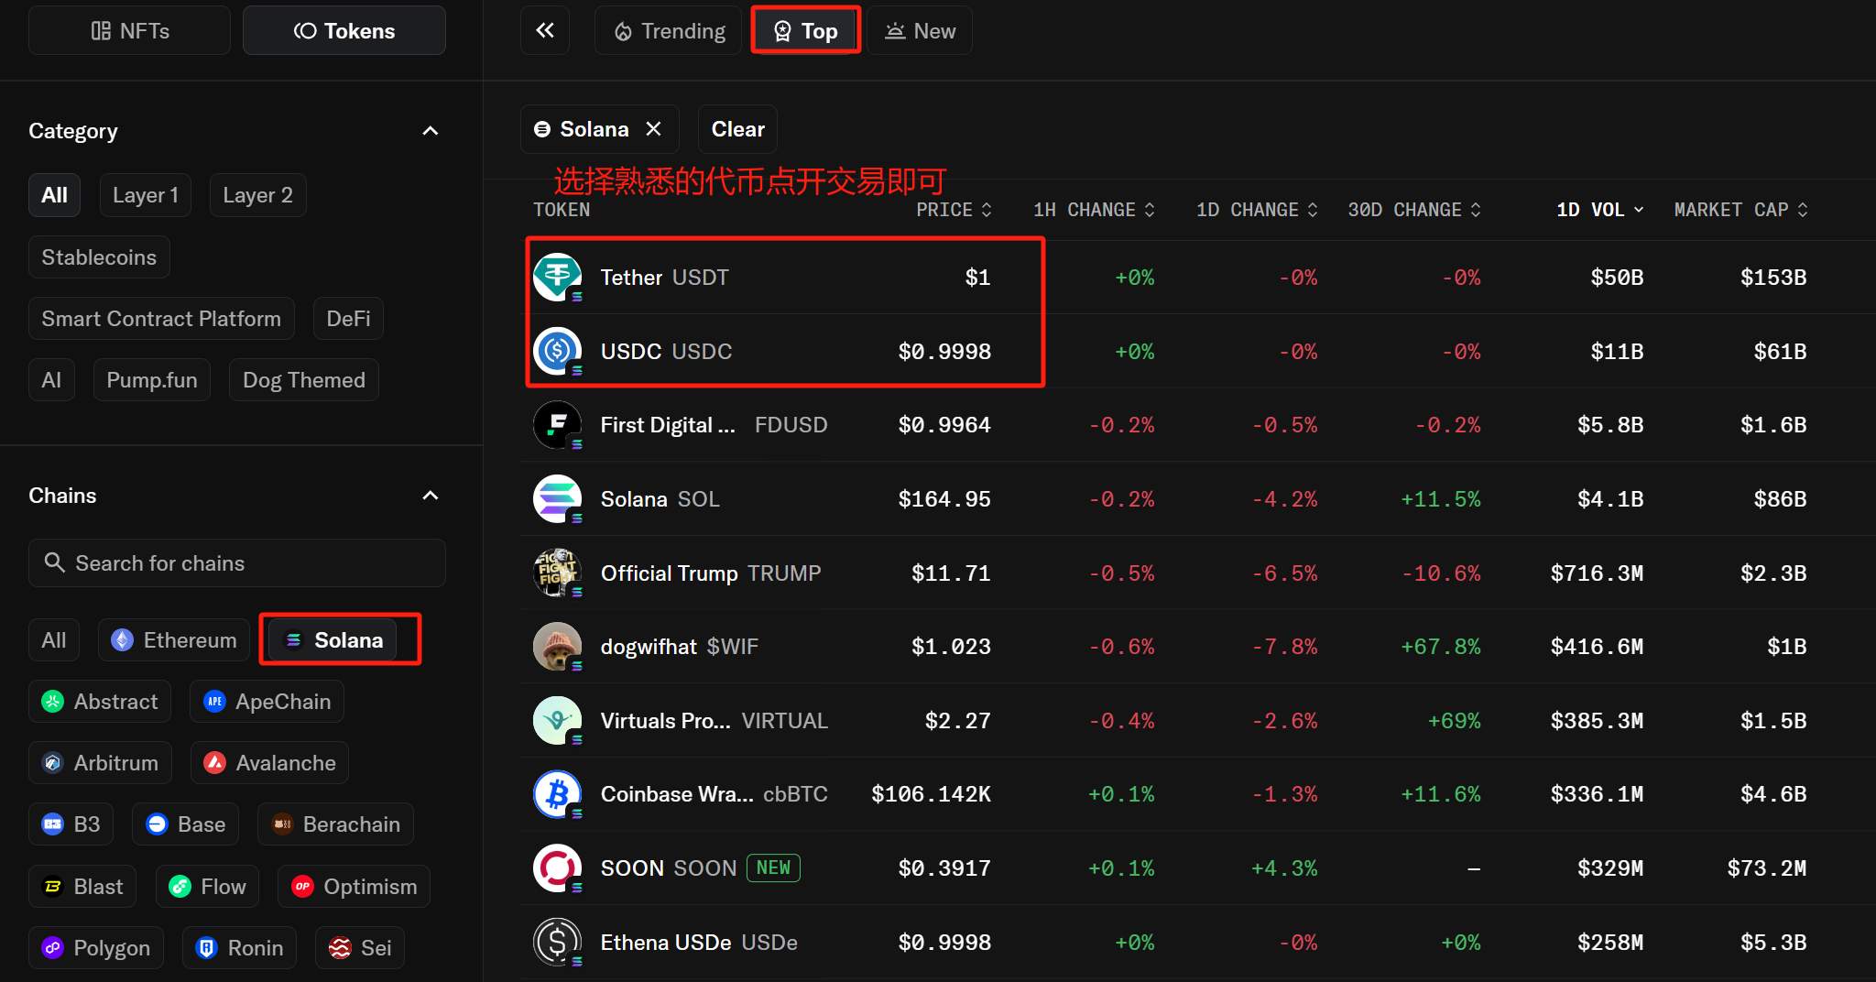Click Official Trump price $11.71
The height and width of the screenshot is (982, 1876).
pos(951,573)
